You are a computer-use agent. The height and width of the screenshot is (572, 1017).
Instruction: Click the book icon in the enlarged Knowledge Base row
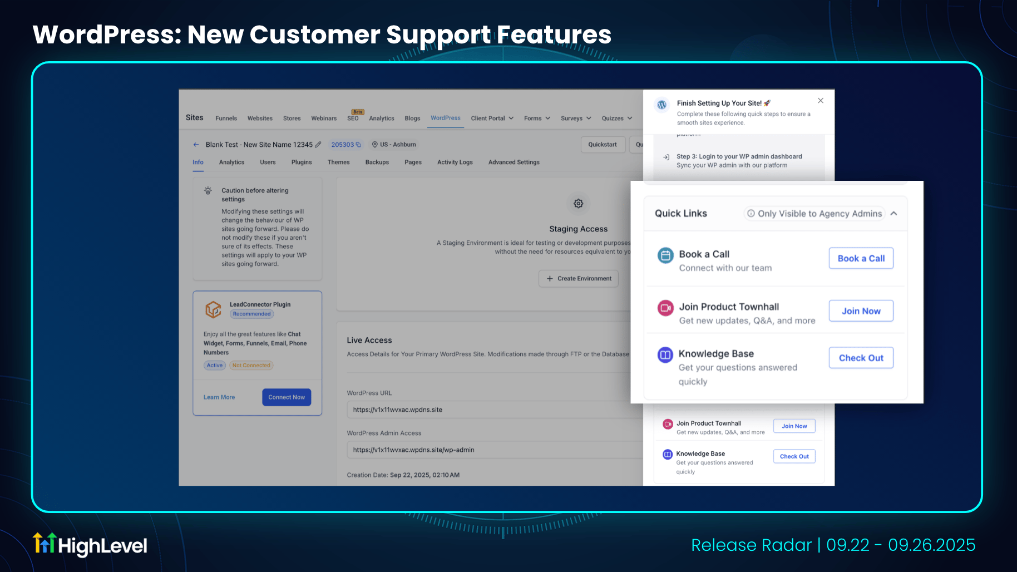665,354
